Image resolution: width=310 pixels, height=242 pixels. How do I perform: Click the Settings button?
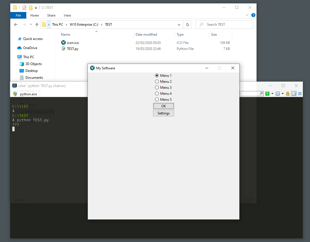(x=164, y=113)
